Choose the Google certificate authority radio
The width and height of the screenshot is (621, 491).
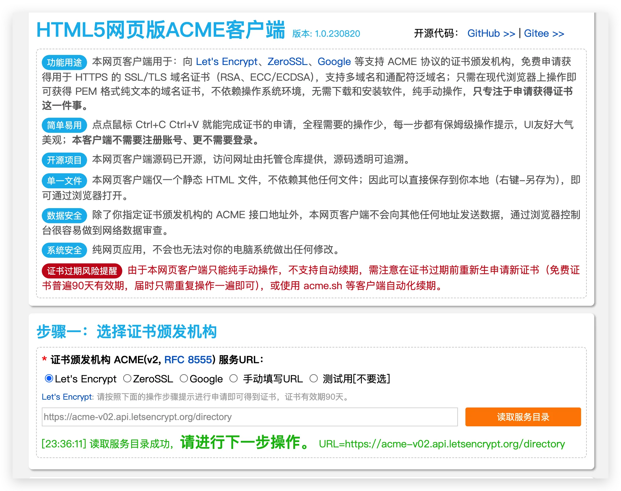[x=184, y=379]
